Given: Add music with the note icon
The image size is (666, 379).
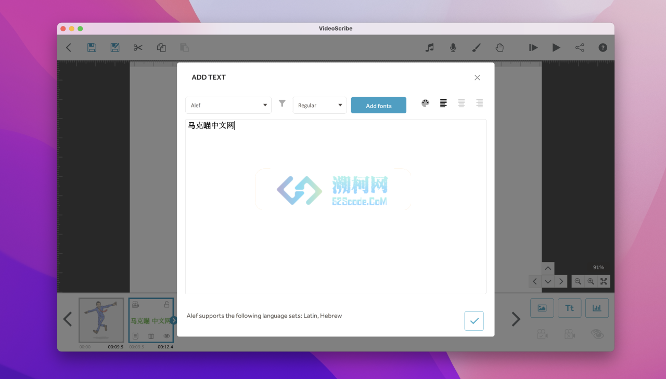Looking at the screenshot, I should pos(429,48).
